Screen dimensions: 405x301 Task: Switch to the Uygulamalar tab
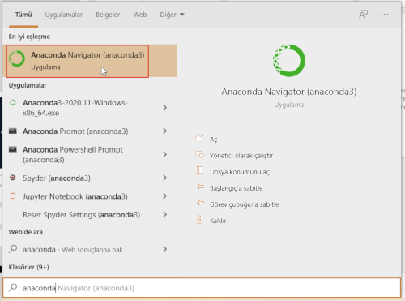pos(64,15)
